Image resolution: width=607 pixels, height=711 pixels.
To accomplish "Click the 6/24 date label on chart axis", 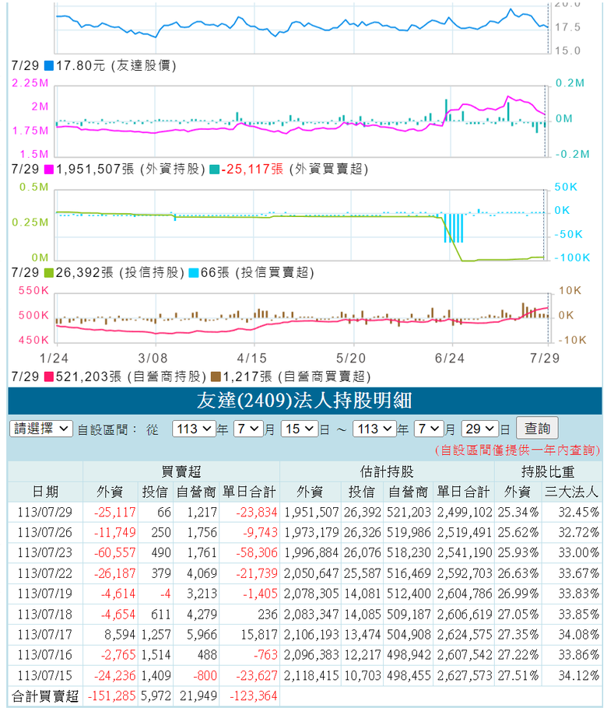I will click(450, 358).
